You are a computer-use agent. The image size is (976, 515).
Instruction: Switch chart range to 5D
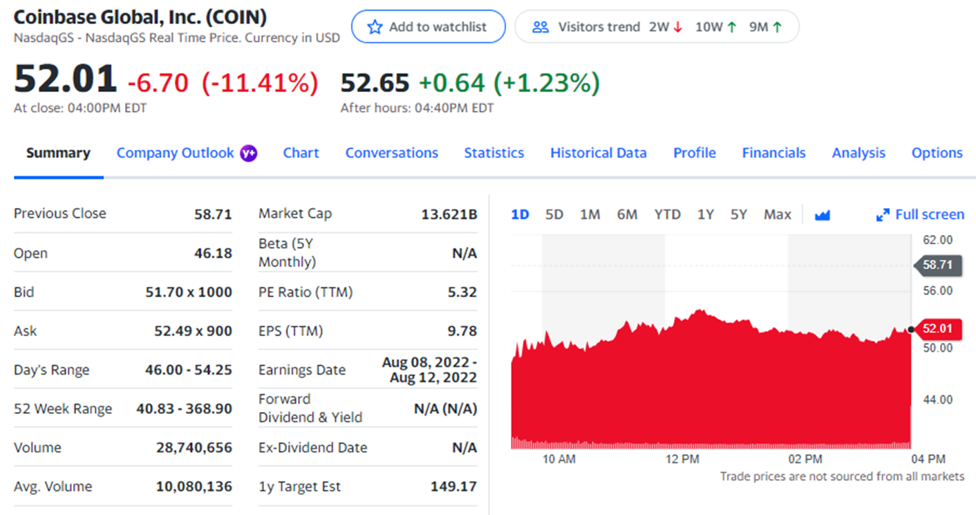(x=554, y=214)
